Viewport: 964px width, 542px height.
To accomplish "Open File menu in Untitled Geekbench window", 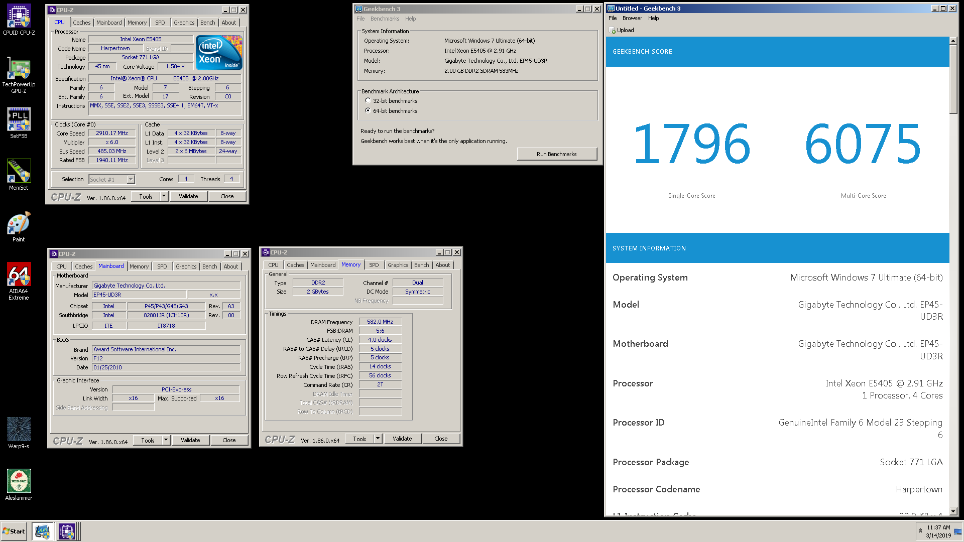I will click(x=613, y=18).
